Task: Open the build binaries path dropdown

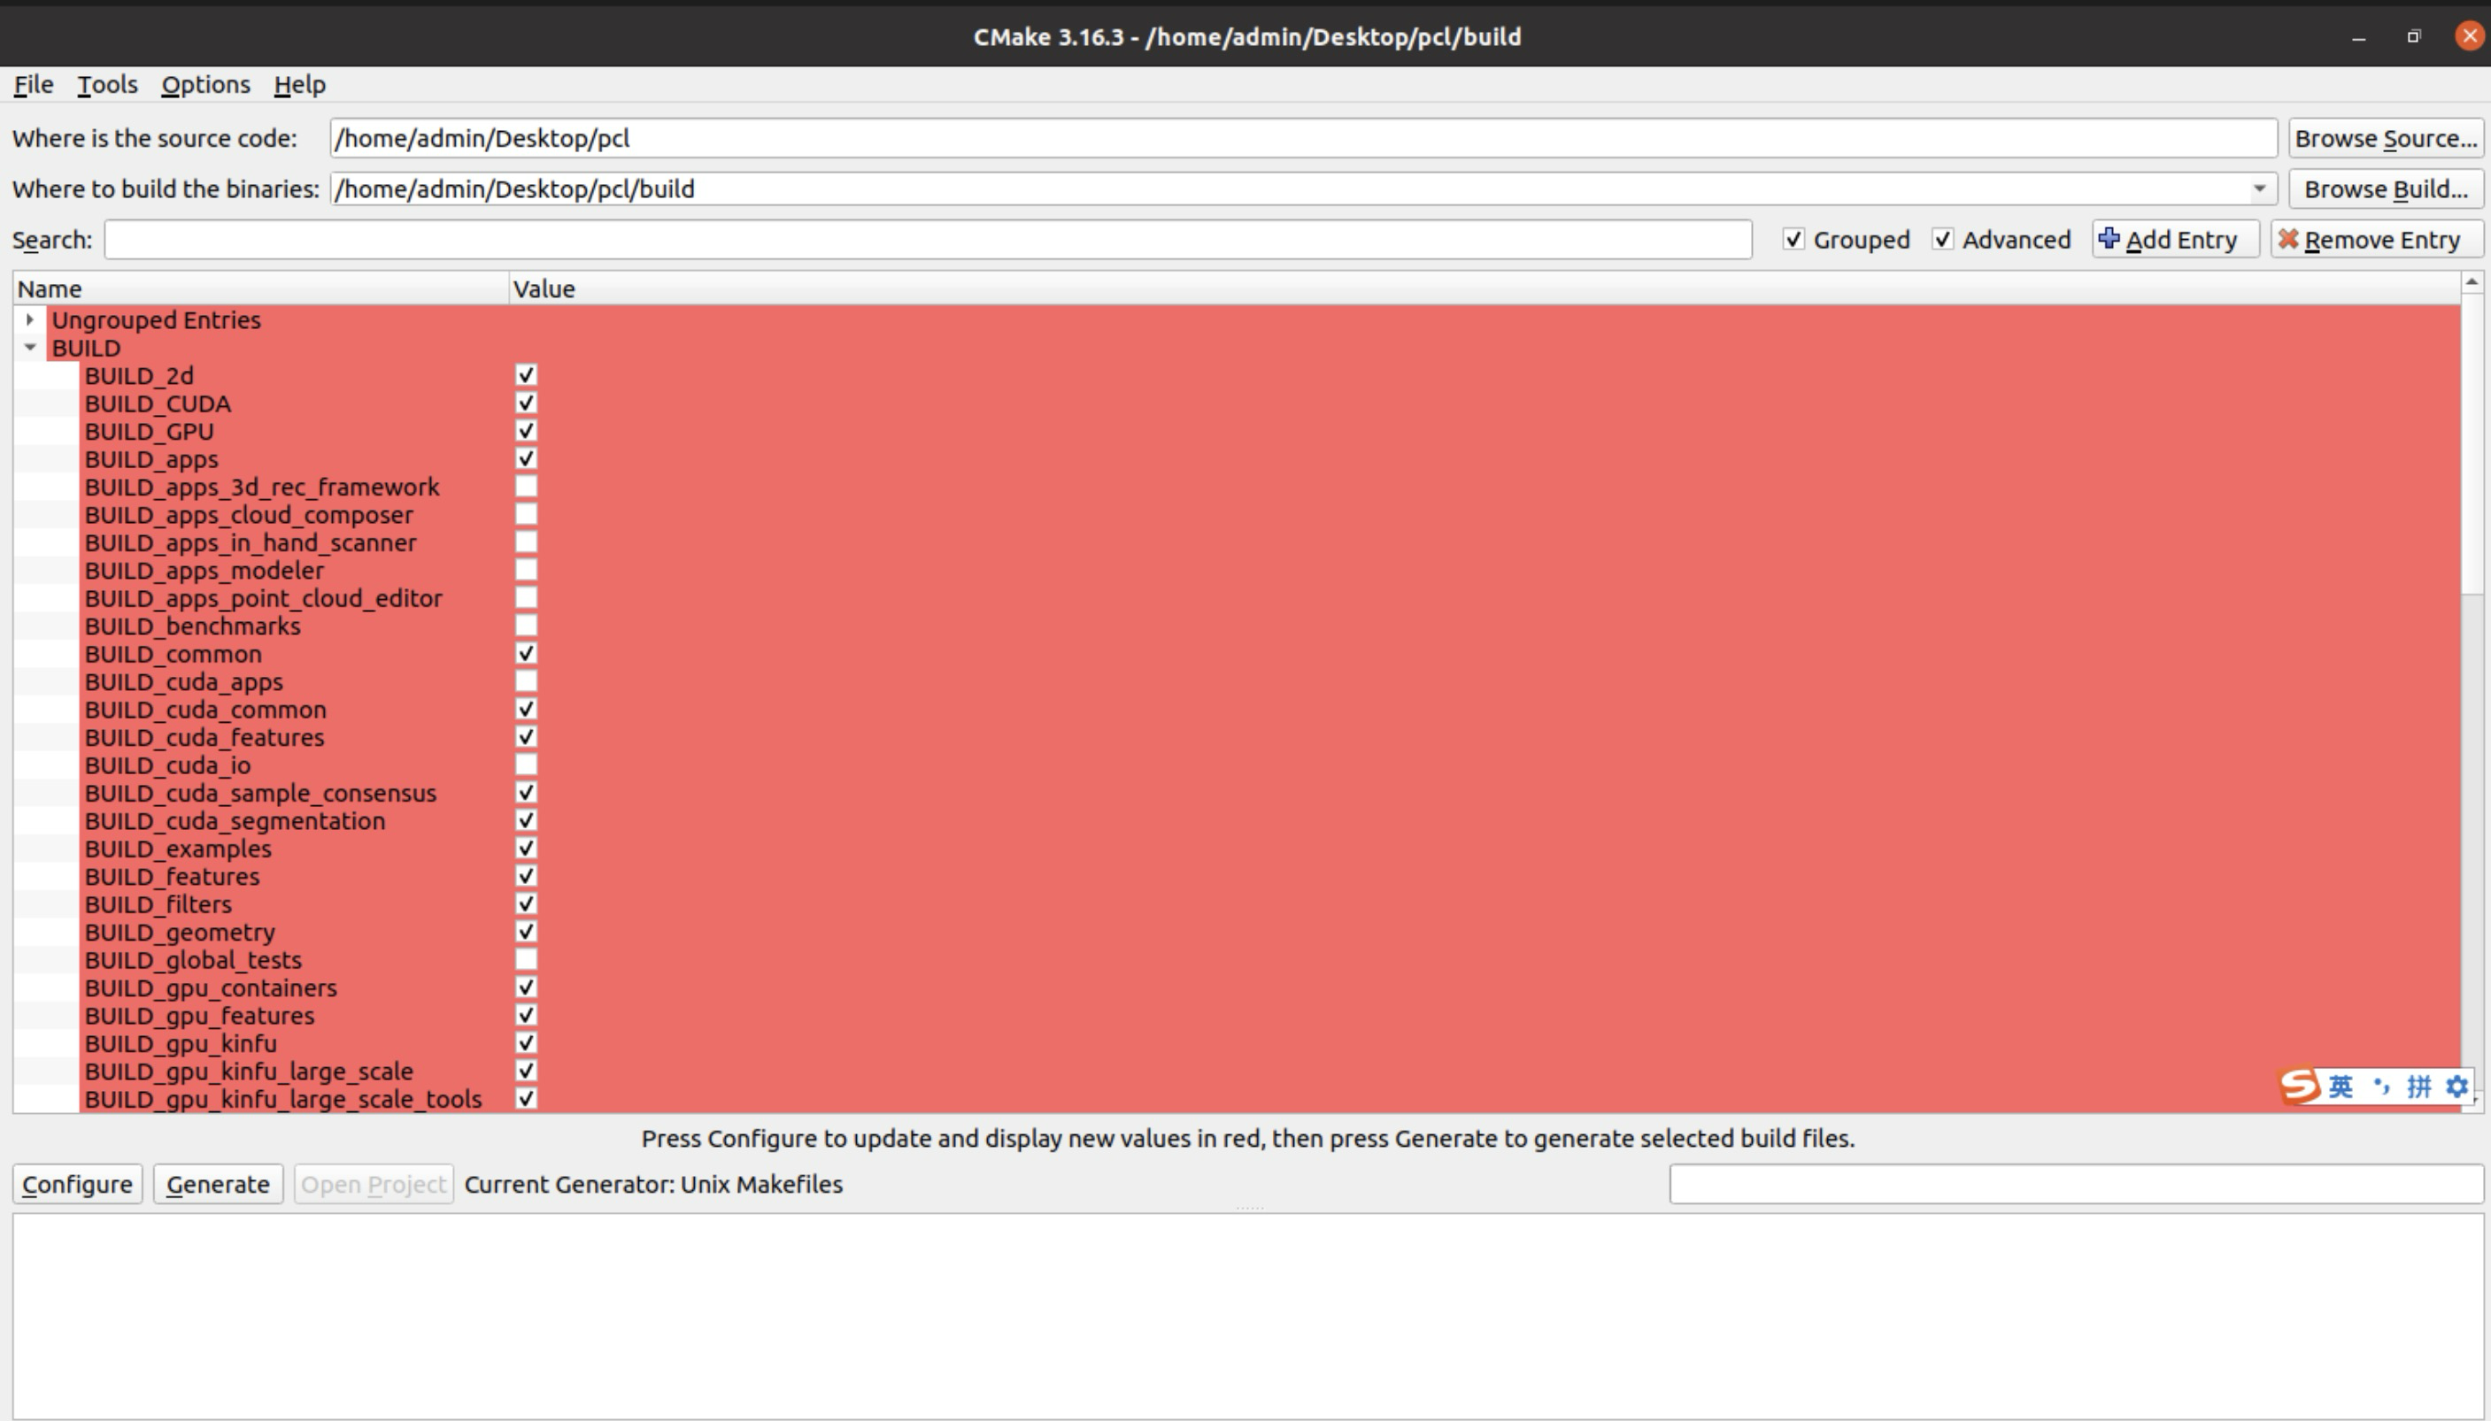Action: point(2259,188)
